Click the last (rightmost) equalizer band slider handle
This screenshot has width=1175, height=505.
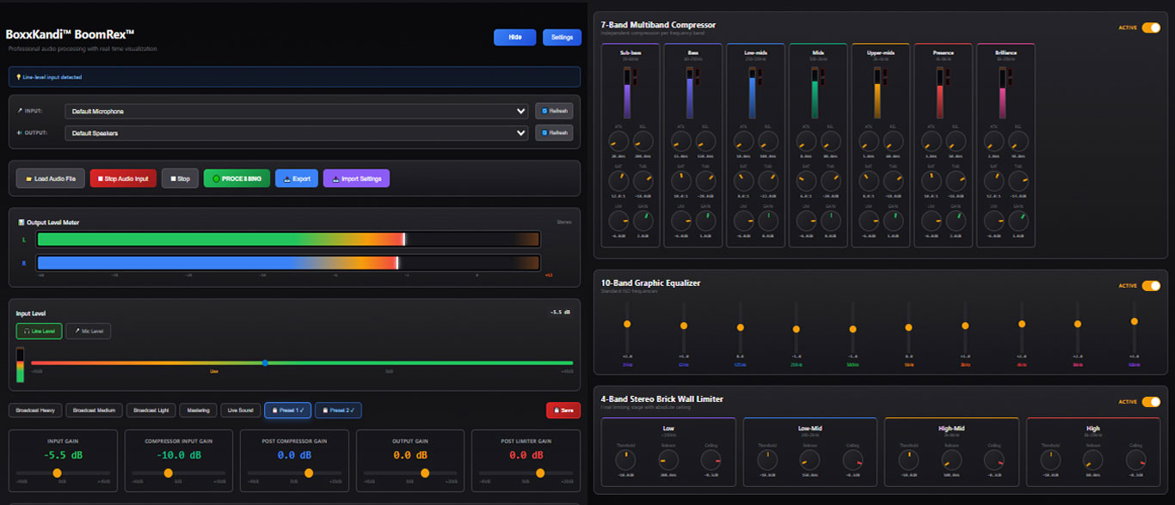1135,321
